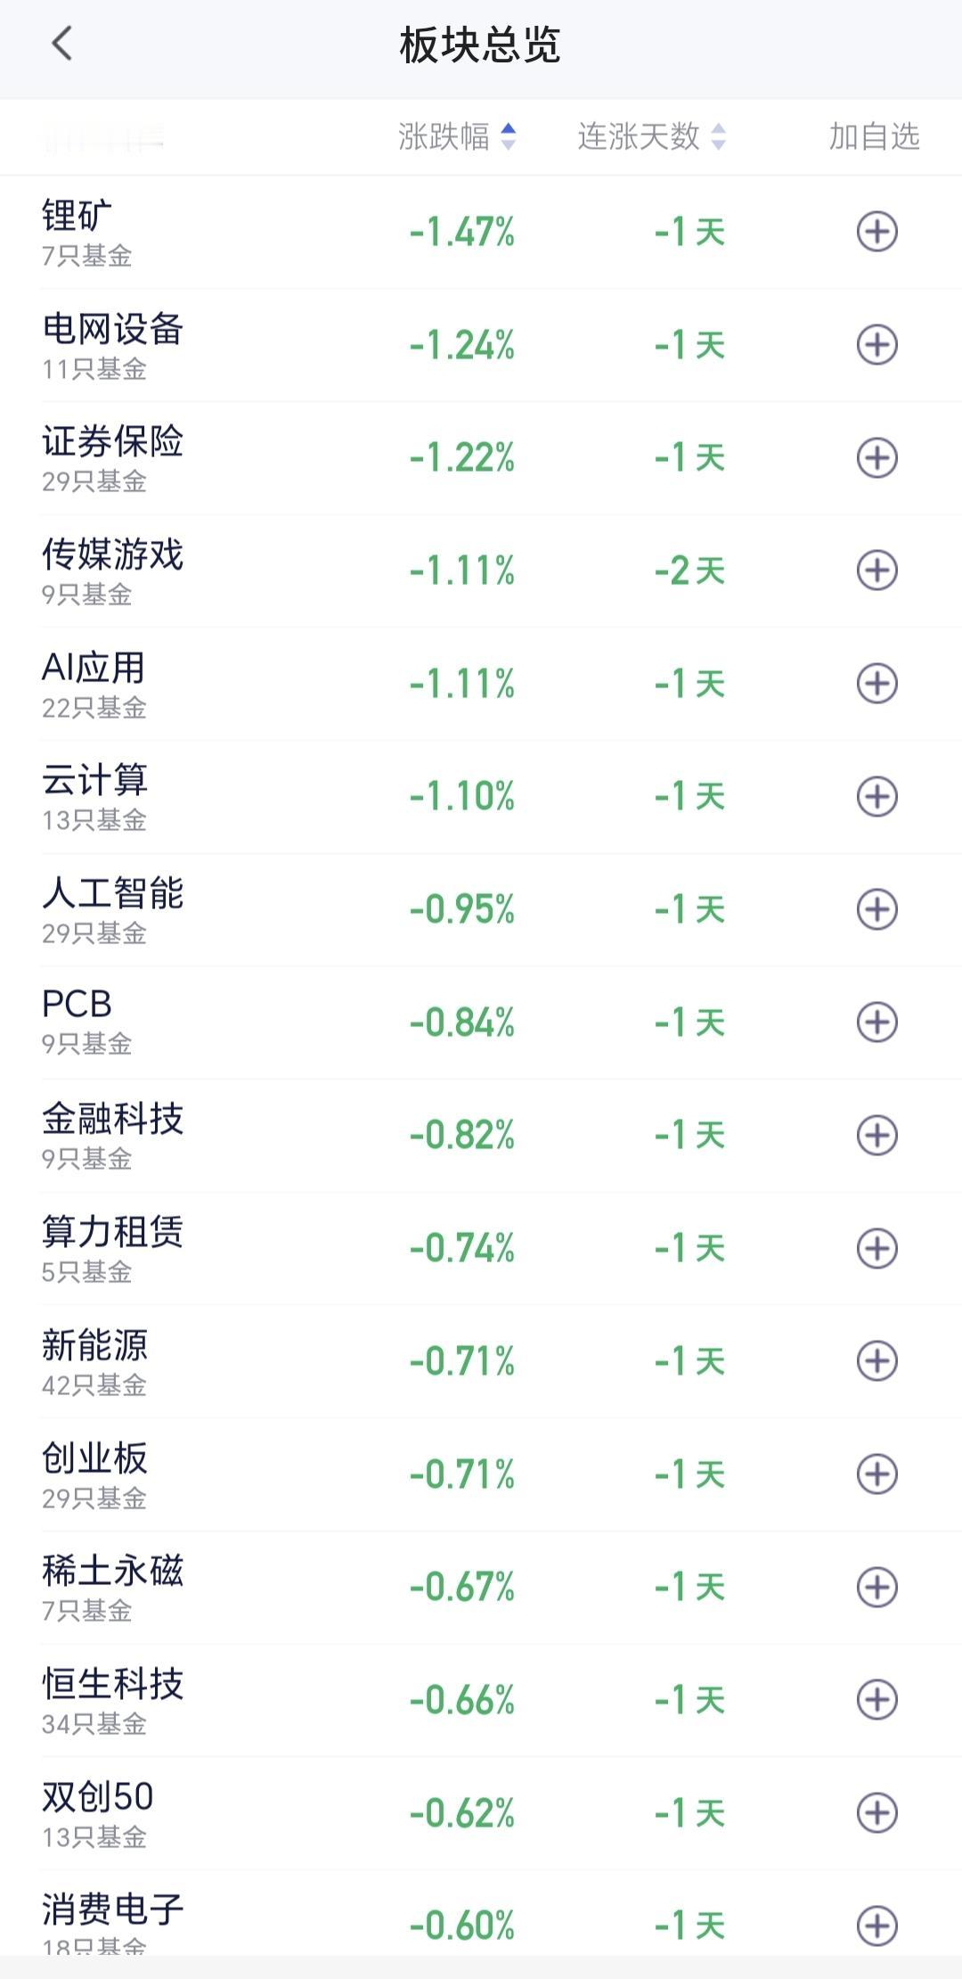This screenshot has height=1979, width=962.
Task: Add AI应用 sector to favorites
Action: point(876,684)
